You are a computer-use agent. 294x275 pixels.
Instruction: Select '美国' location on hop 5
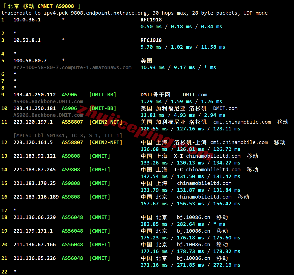point(146,61)
